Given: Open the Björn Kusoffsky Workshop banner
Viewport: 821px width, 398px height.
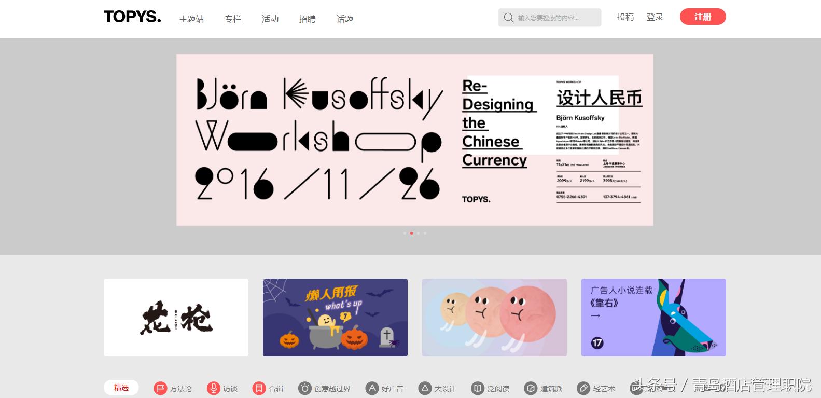Looking at the screenshot, I should tap(415, 140).
